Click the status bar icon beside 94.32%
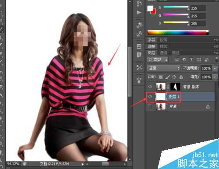219x169 pixels. 25,164
